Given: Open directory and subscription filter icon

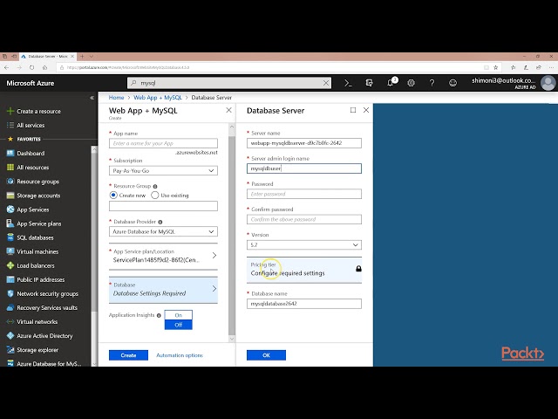Looking at the screenshot, I should pyautogui.click(x=369, y=83).
